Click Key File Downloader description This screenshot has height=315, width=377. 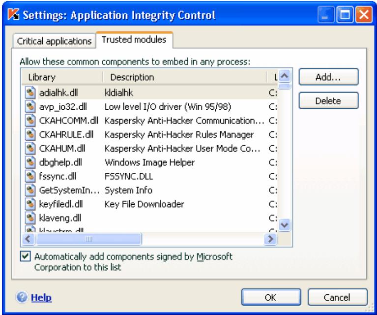[x=144, y=204]
